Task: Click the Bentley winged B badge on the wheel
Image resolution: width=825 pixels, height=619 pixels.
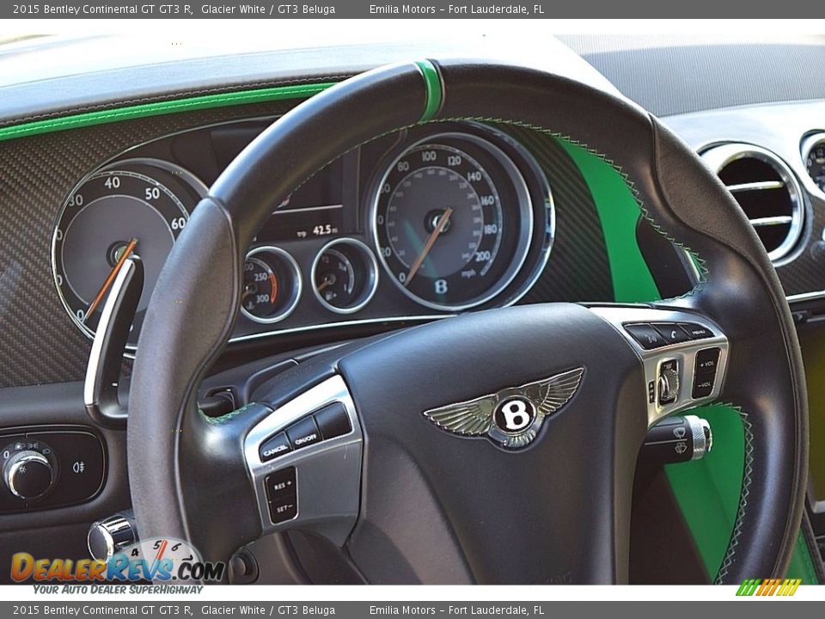Action: coord(504,409)
